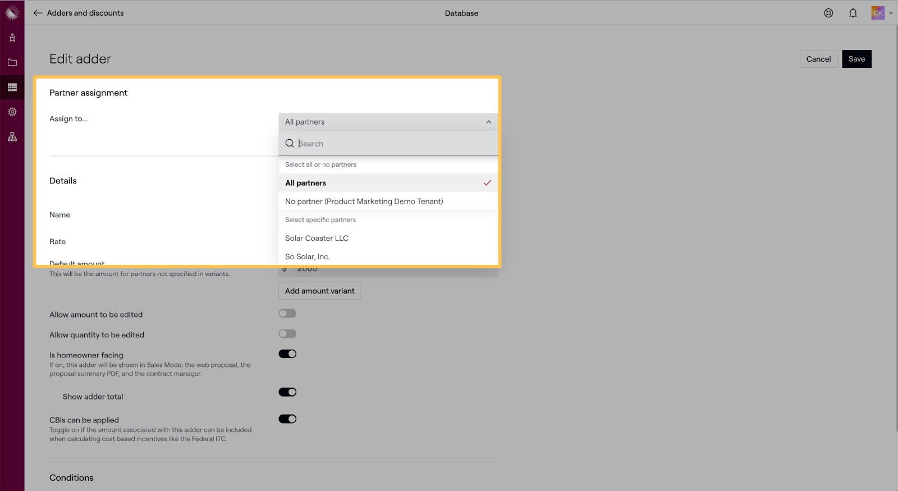Turn off Show adder total toggle
The width and height of the screenshot is (898, 491).
tap(287, 392)
